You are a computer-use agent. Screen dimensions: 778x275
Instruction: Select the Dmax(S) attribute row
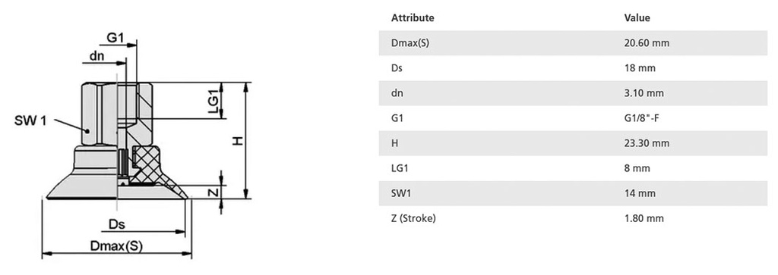coord(573,43)
